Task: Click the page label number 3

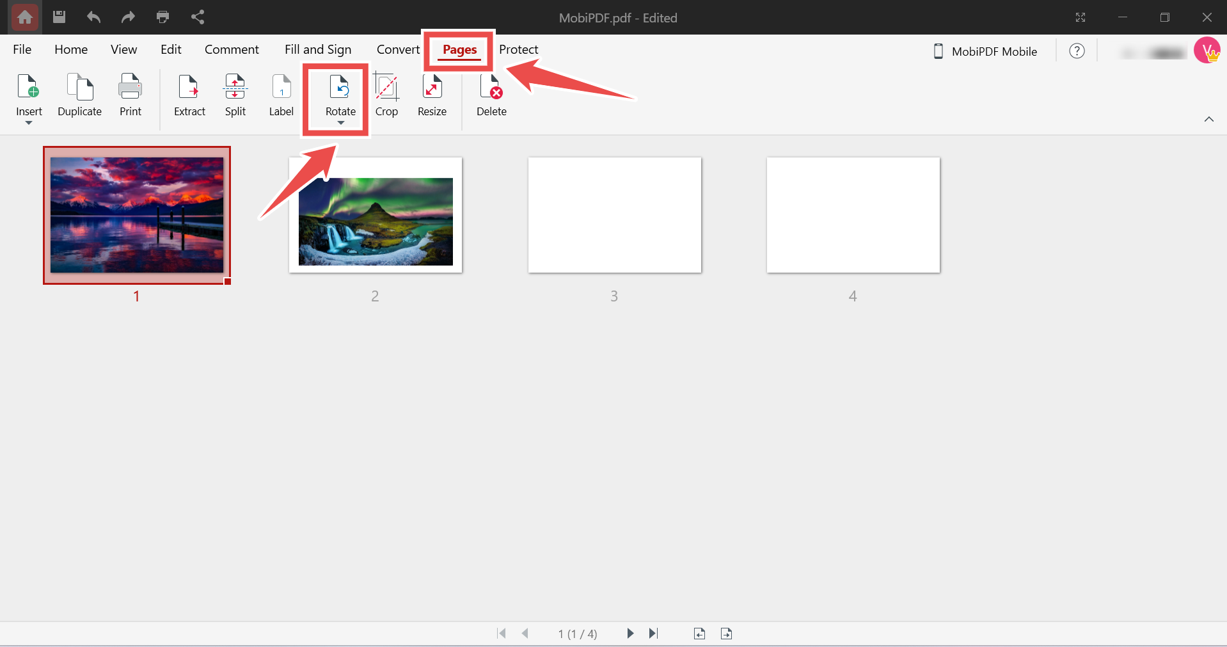Action: 614,296
